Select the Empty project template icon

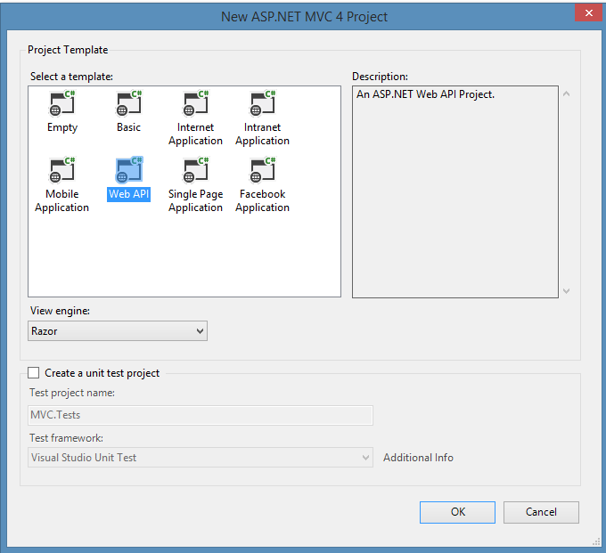coord(62,104)
